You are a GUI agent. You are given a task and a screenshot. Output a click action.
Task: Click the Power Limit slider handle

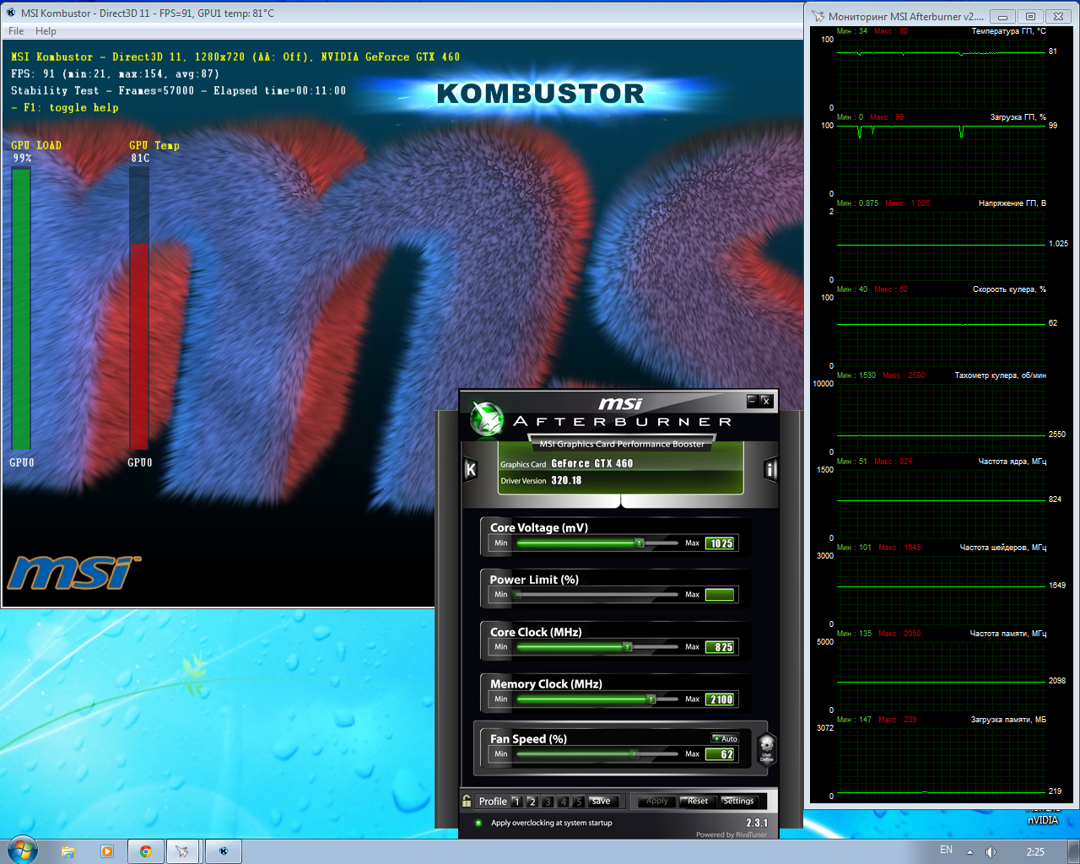point(517,595)
